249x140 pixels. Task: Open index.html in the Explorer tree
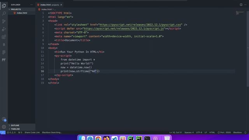[x=22, y=13]
